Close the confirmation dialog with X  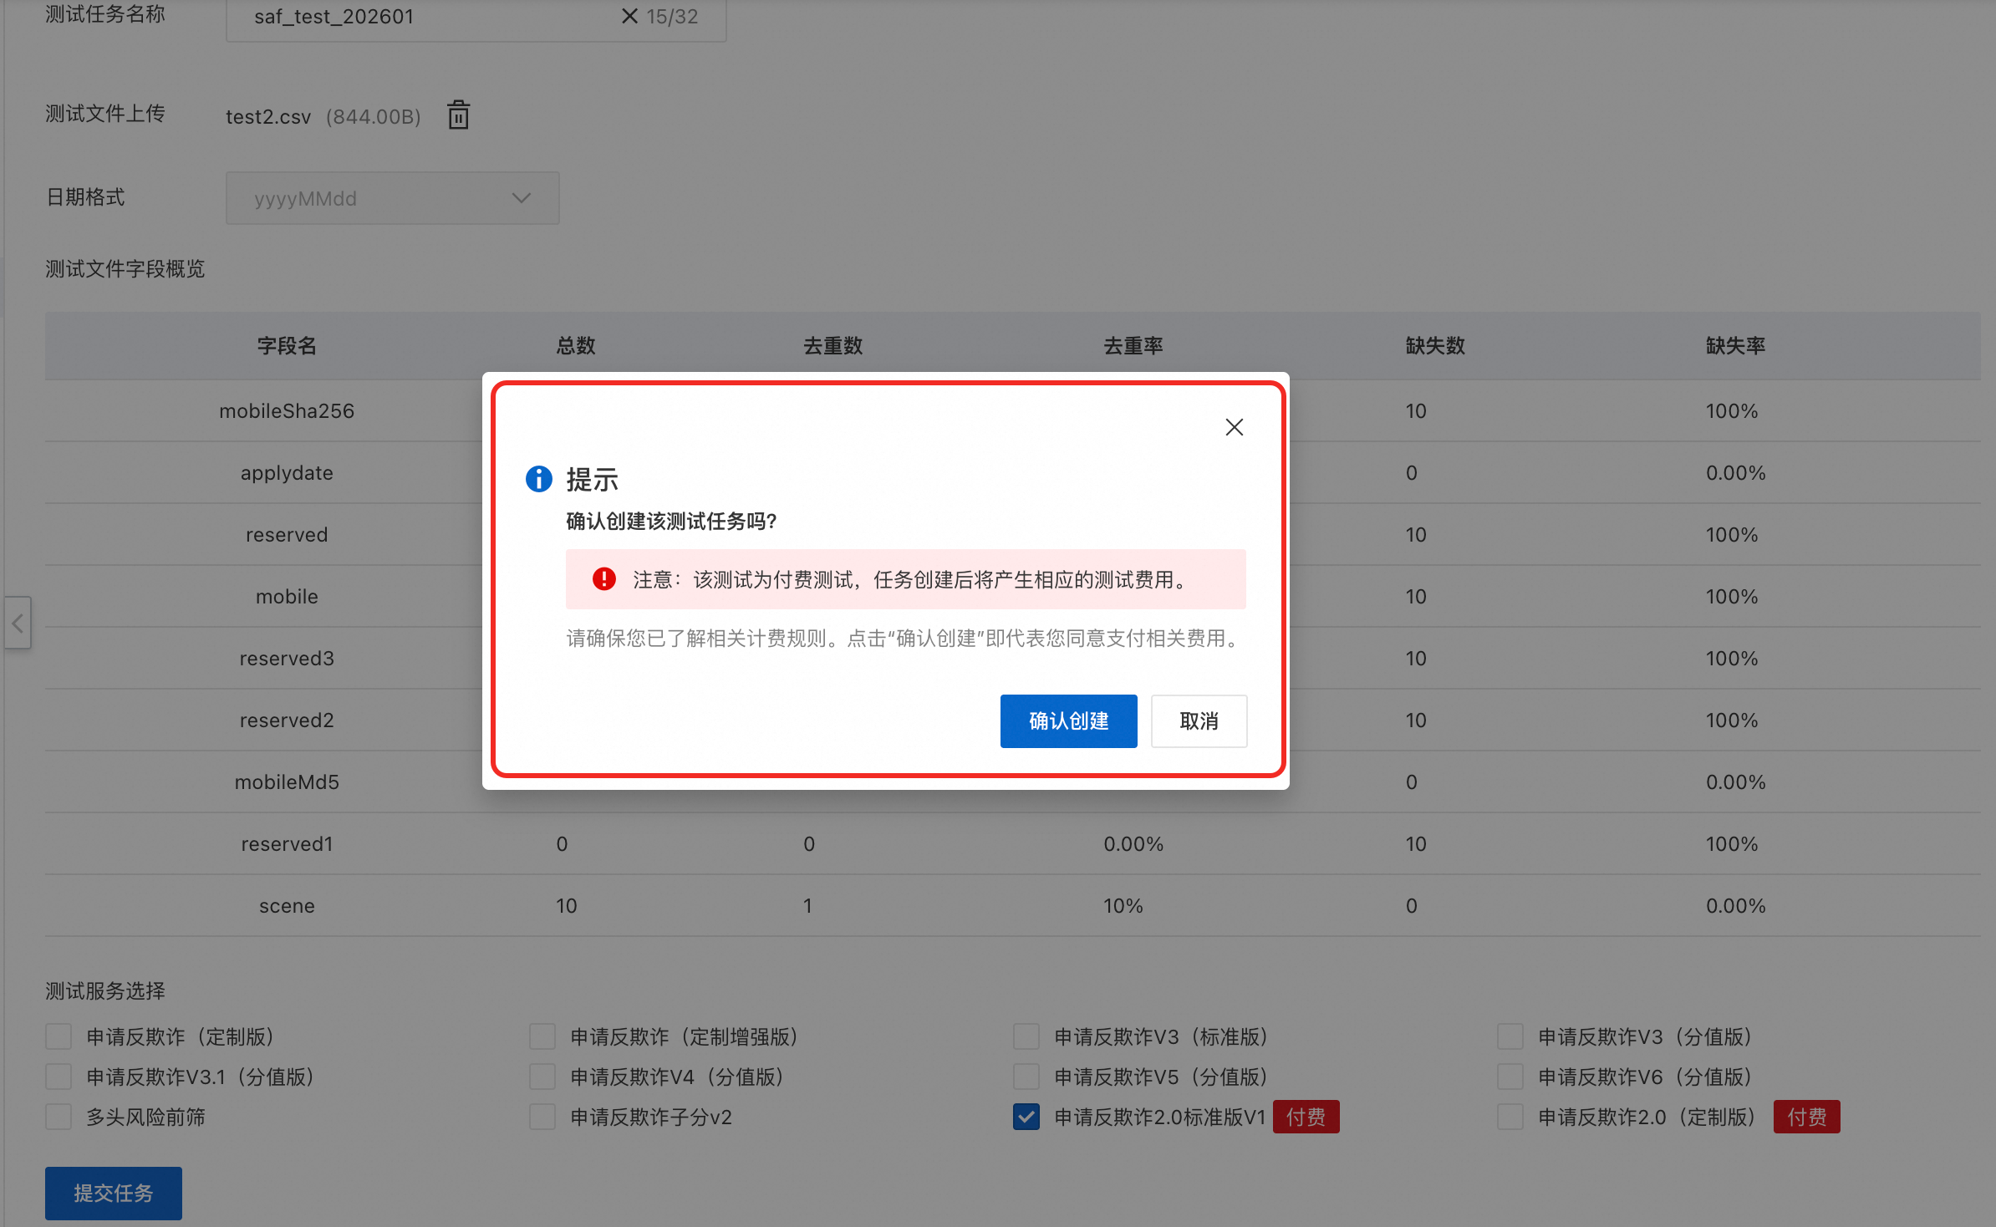point(1234,427)
